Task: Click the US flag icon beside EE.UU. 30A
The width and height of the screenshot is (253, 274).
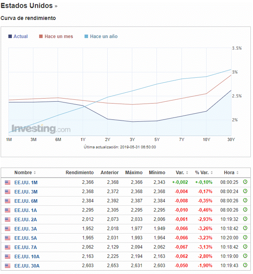Action: point(7,266)
